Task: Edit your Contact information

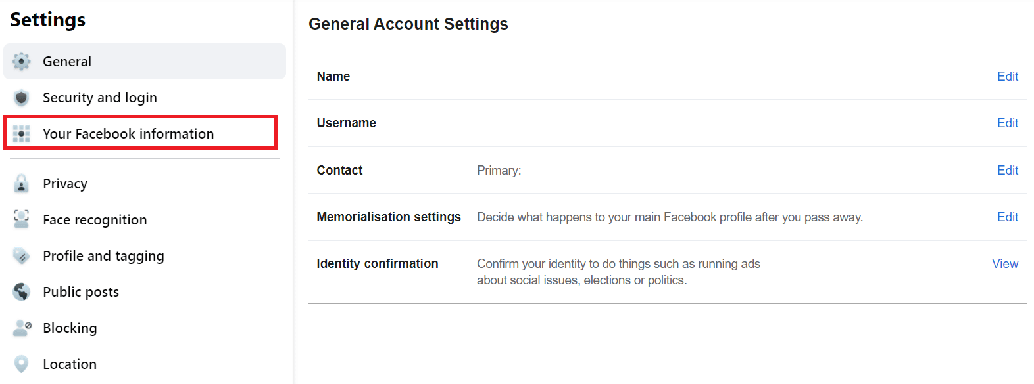Action: 1008,170
